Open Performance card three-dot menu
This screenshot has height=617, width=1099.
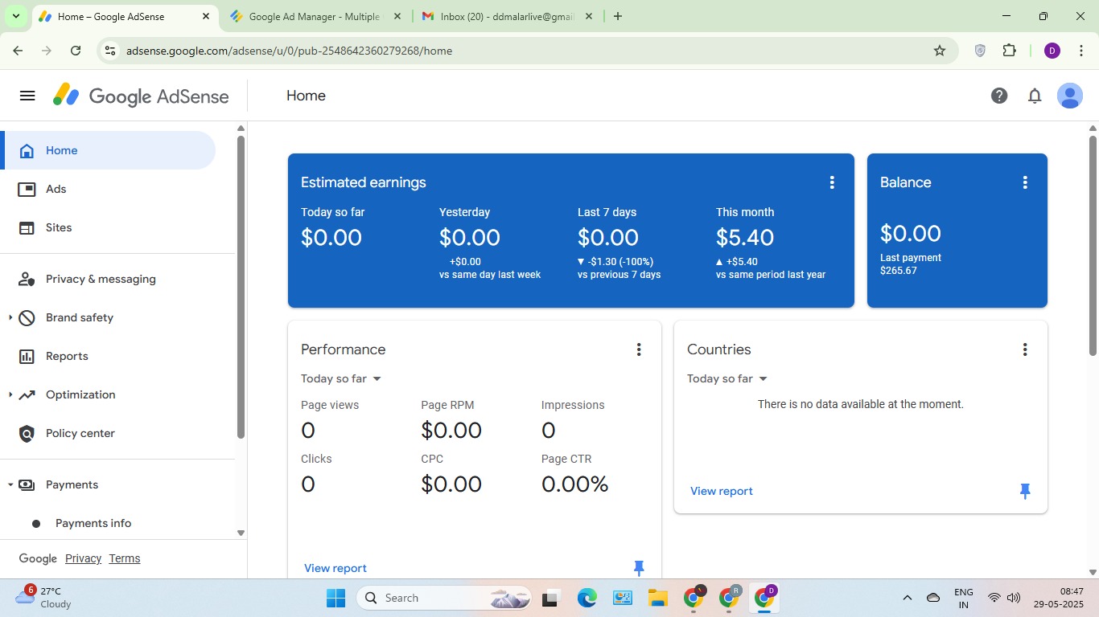(x=639, y=349)
